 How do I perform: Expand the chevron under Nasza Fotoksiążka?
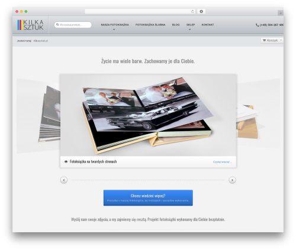pos(114,30)
